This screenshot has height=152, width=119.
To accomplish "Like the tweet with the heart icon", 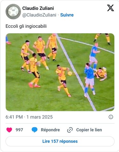I will [x=9, y=130].
